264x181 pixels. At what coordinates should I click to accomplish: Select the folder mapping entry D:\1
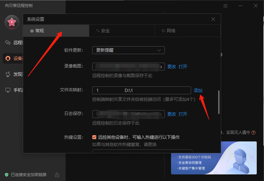pyautogui.click(x=142, y=90)
